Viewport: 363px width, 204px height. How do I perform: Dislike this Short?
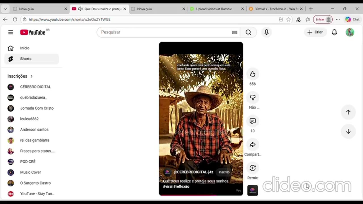[x=252, y=98]
